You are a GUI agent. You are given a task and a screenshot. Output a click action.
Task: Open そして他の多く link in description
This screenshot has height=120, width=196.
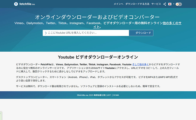point(141,64)
